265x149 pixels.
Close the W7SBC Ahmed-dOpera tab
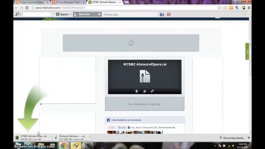click(x=120, y=2)
